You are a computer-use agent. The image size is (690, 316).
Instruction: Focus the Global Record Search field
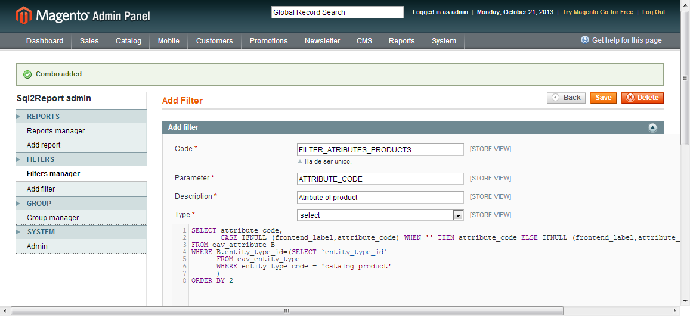click(337, 12)
